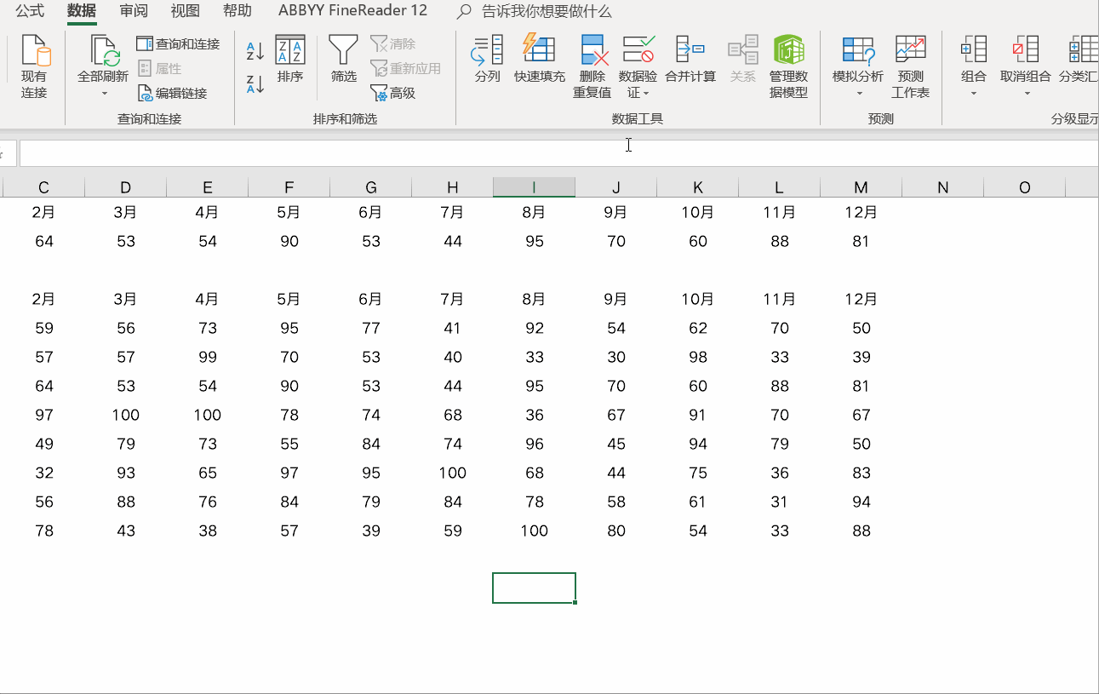Image resolution: width=1099 pixels, height=694 pixels.
Task: Switch to the 审阅 ribbon tab
Action: 133,11
